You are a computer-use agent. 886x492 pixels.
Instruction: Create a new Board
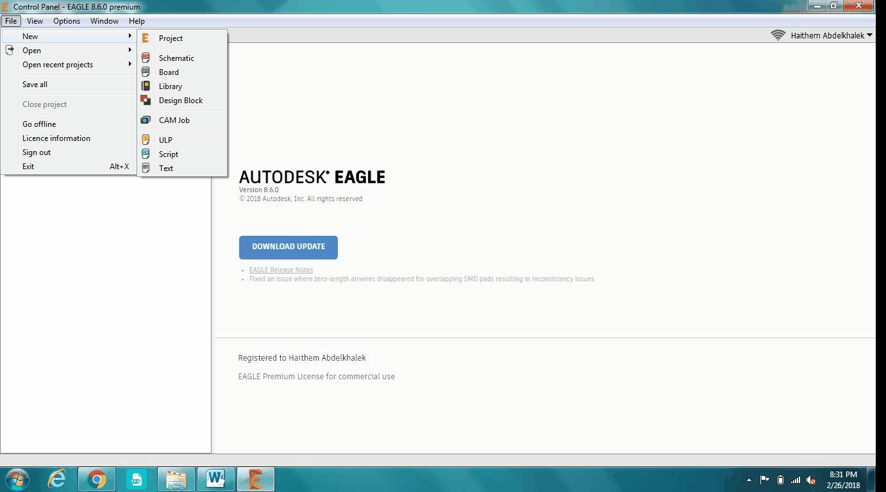(182, 72)
